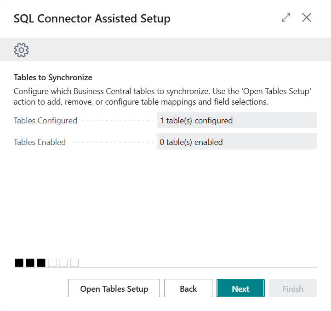Click the SQL Connector Assisted Setup title
This screenshot has height=311, width=331.
pyautogui.click(x=92, y=18)
